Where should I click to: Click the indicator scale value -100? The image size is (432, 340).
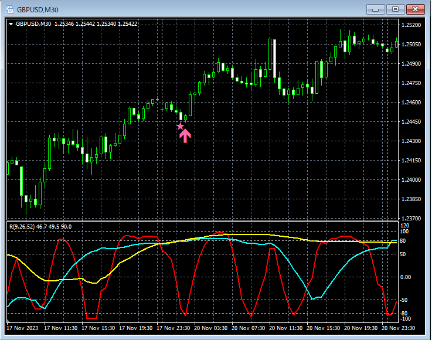pos(406,319)
